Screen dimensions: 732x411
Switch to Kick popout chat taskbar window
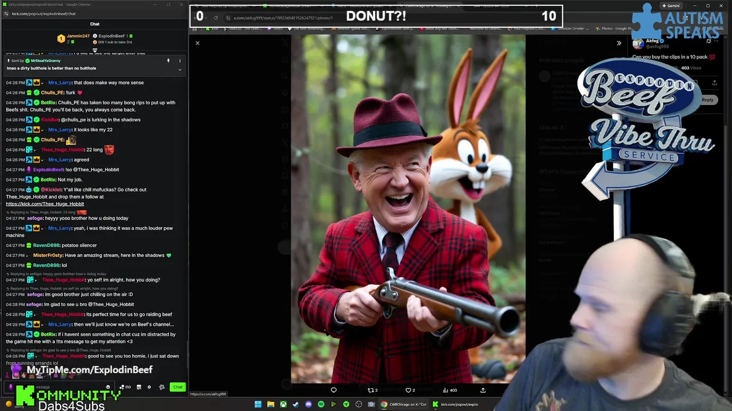(456, 404)
